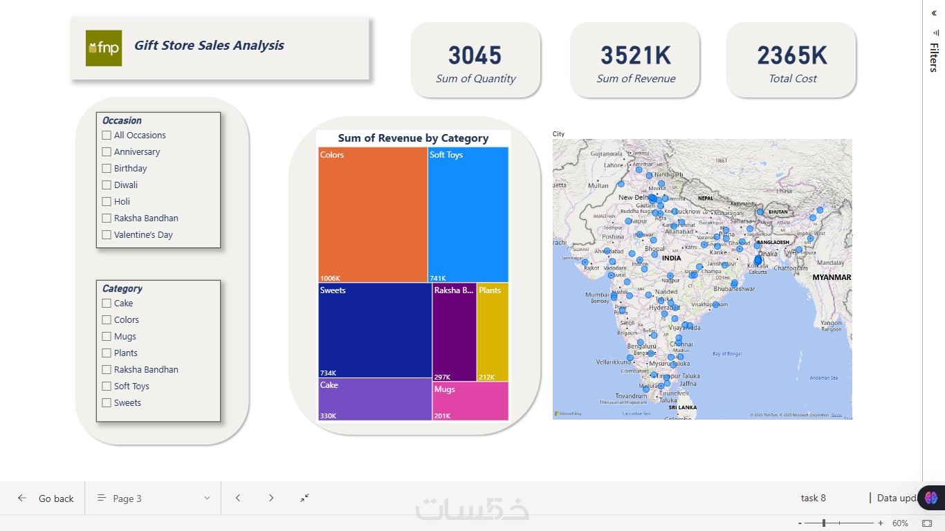This screenshot has height=531, width=945.
Task: Click the exit full screen arrows icon
Action: click(304, 498)
